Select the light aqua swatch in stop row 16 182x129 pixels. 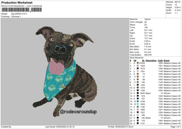pos(138,104)
